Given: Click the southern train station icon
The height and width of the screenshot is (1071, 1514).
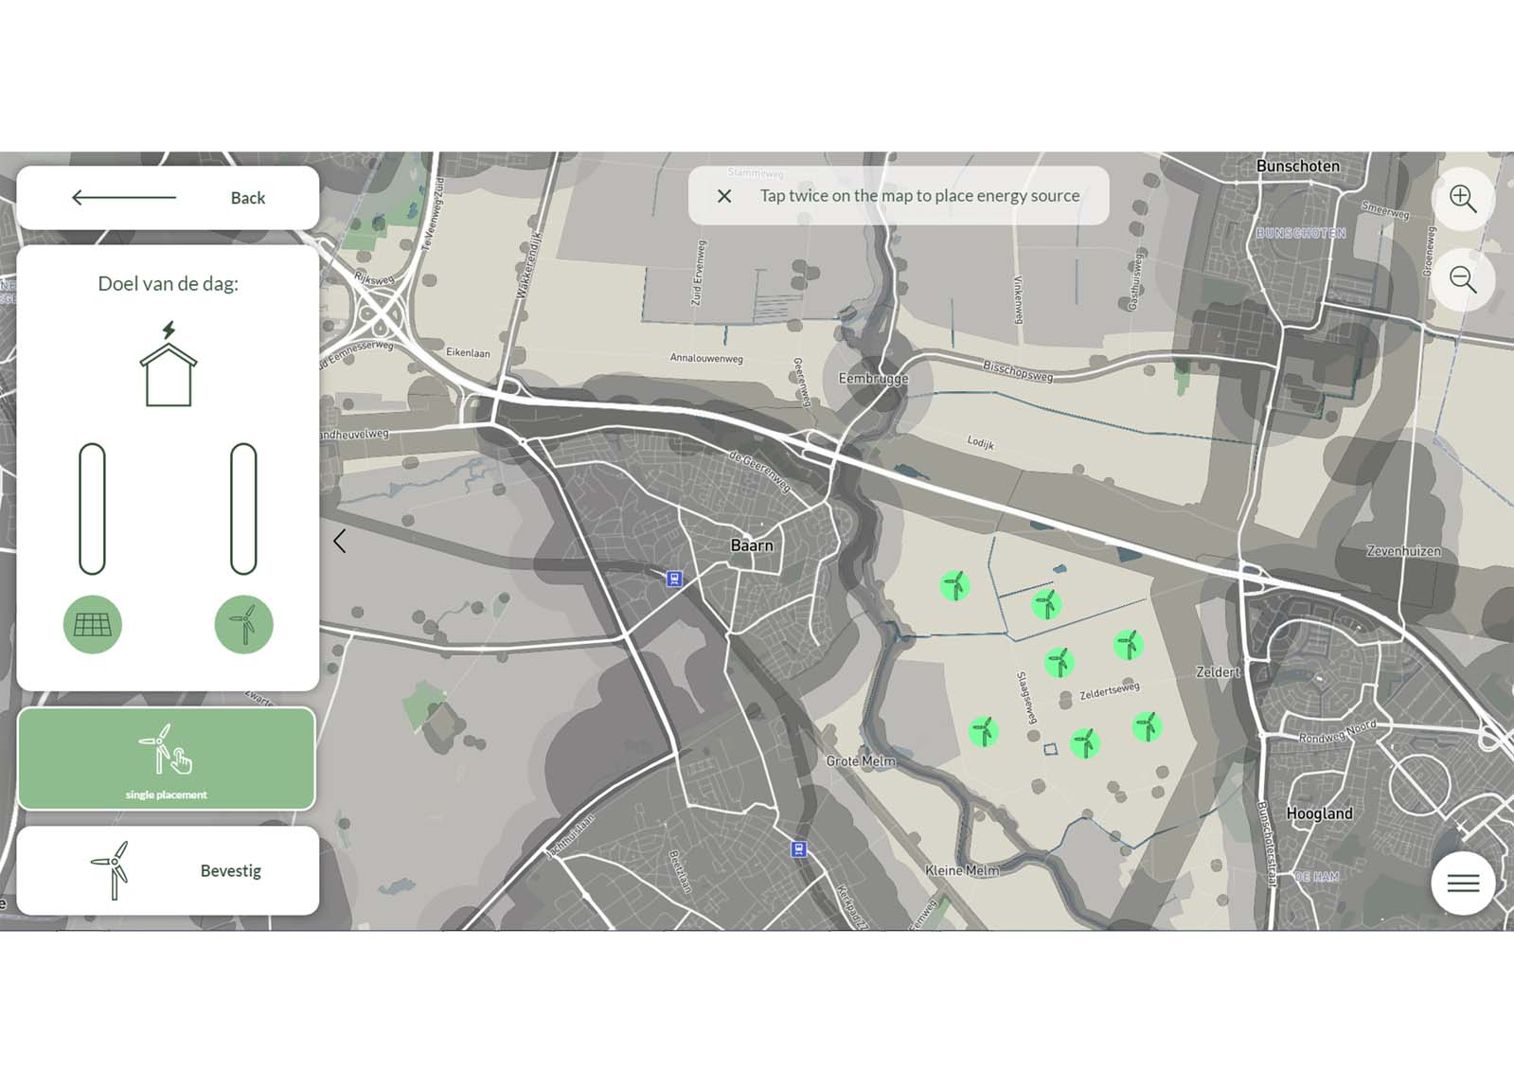Looking at the screenshot, I should click(x=799, y=849).
